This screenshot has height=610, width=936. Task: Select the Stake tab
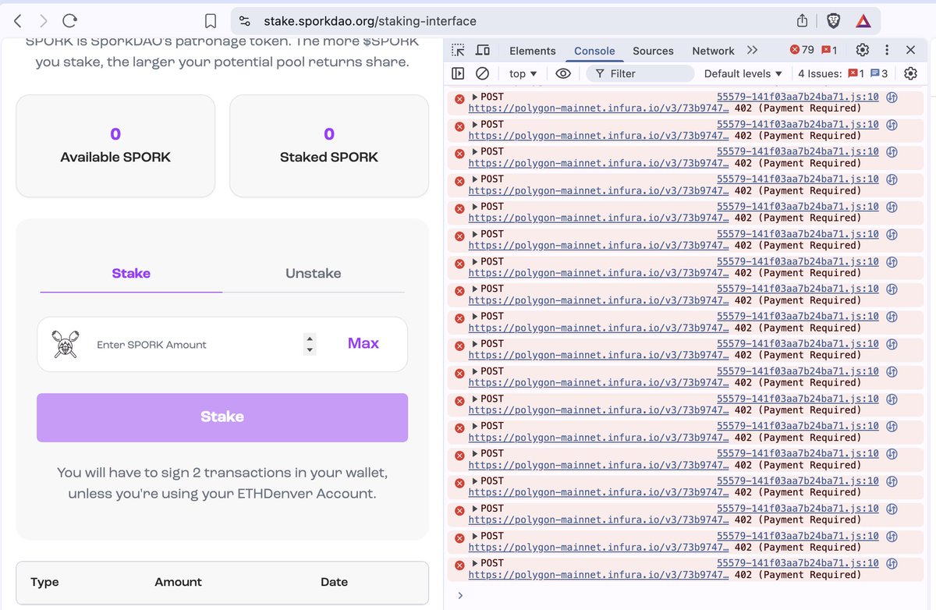(x=131, y=274)
